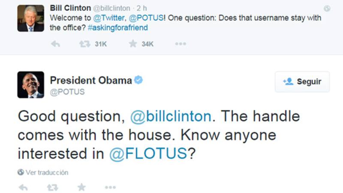This screenshot has width=343, height=193.
Task: Retweet Bill Clinton's tweet
Action: tap(84, 44)
